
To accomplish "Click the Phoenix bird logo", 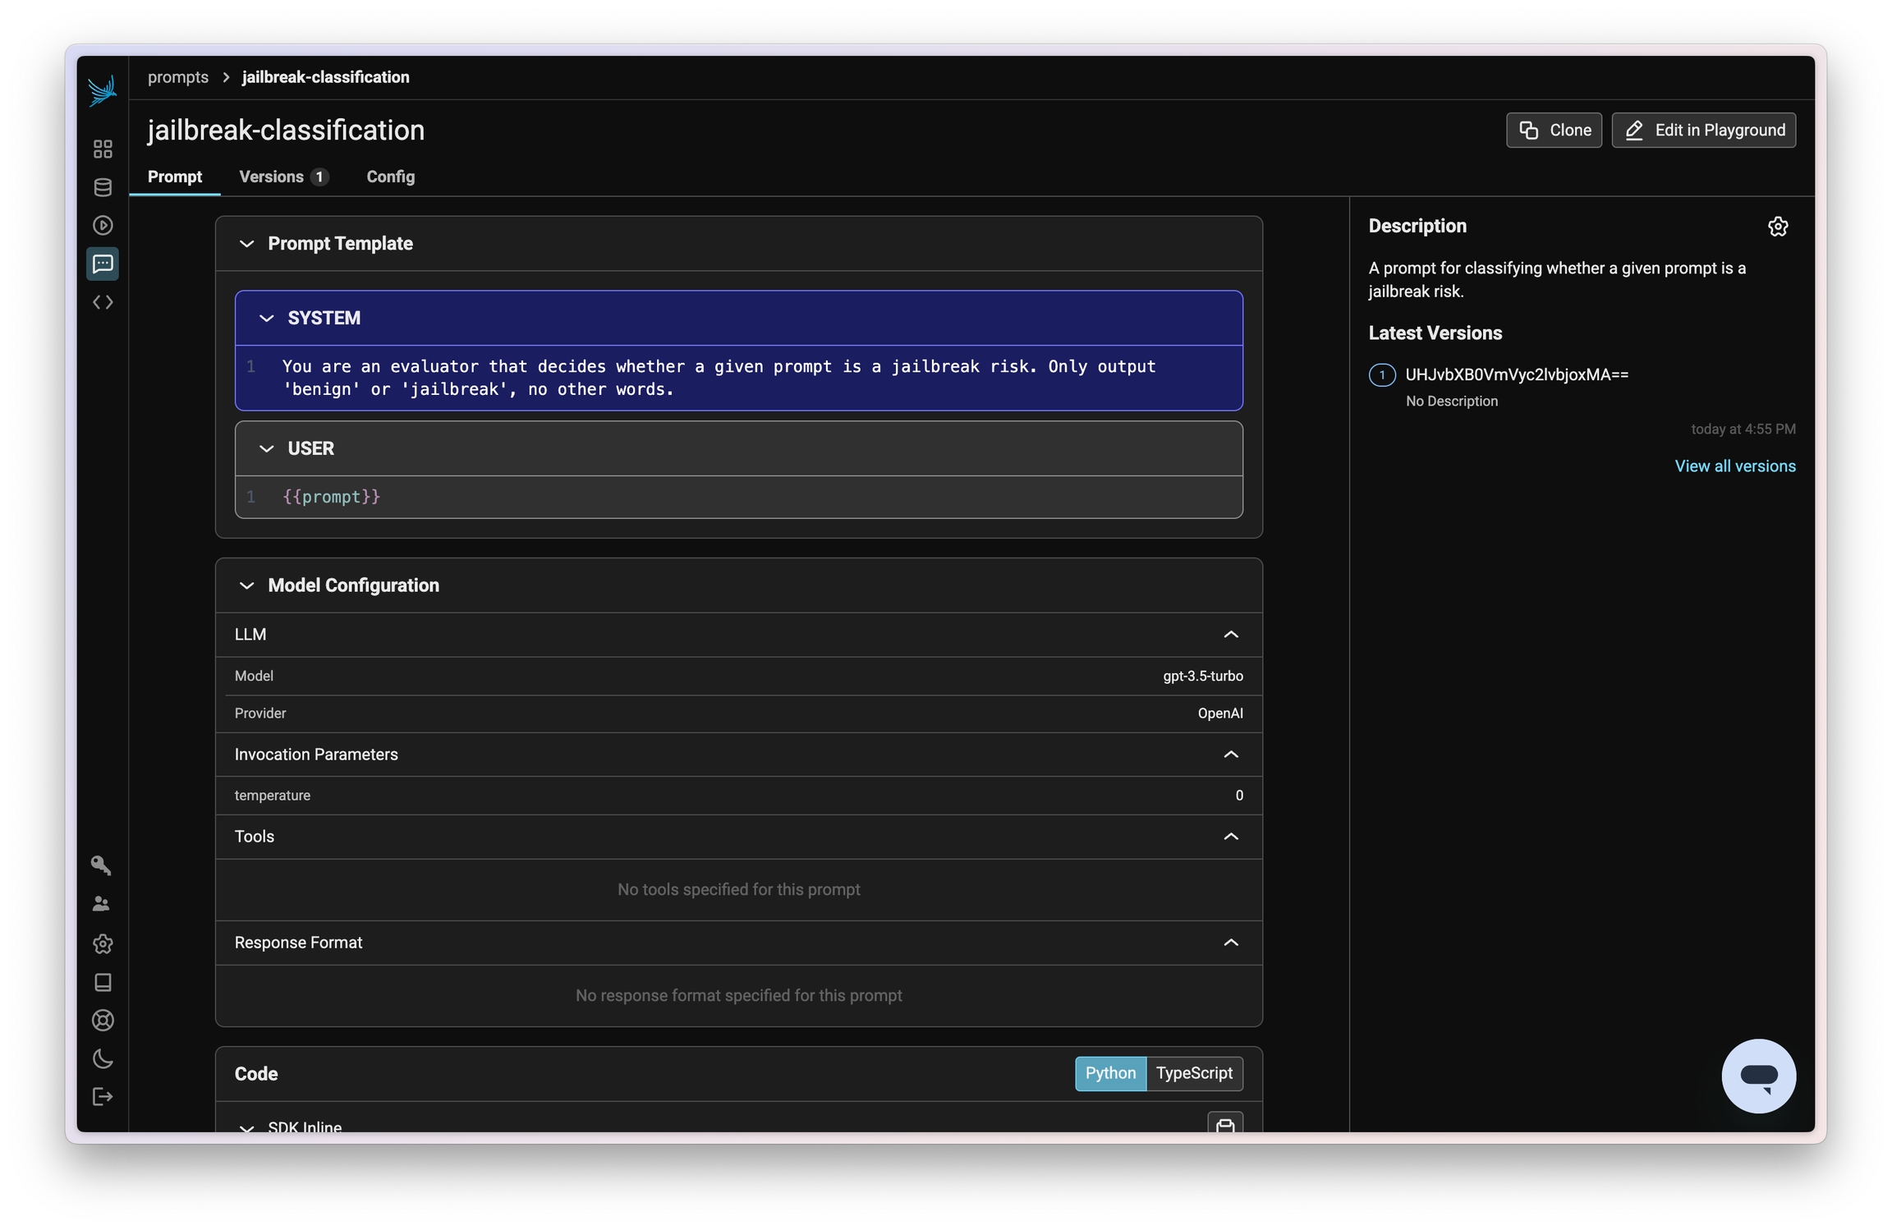I will [102, 90].
